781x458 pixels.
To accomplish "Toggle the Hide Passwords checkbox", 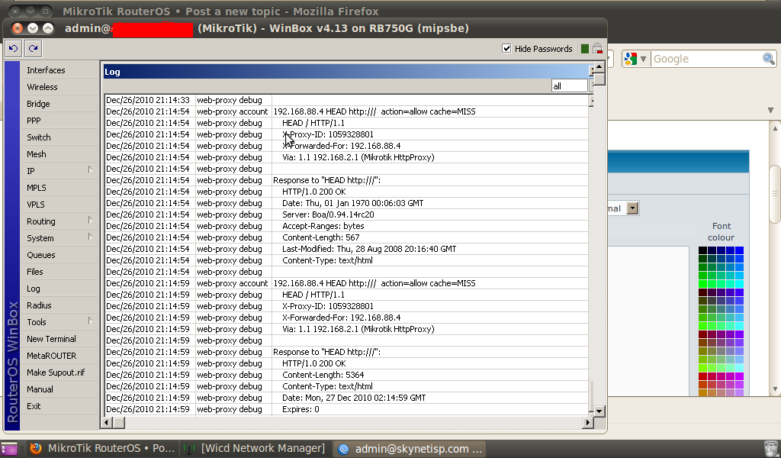I will 506,48.
